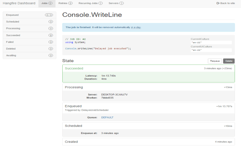
Task: View Processing jobs in sidebar
Action: click(28, 28)
